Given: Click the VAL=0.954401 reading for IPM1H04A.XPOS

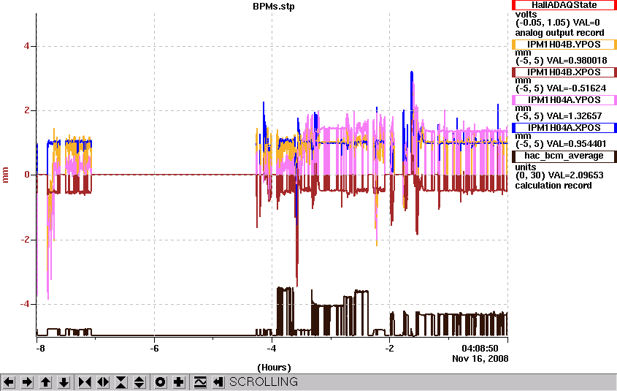Looking at the screenshot, I should click(576, 144).
